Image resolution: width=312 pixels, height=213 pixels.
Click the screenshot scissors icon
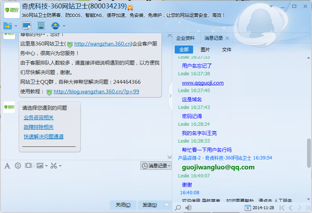(x=54, y=166)
